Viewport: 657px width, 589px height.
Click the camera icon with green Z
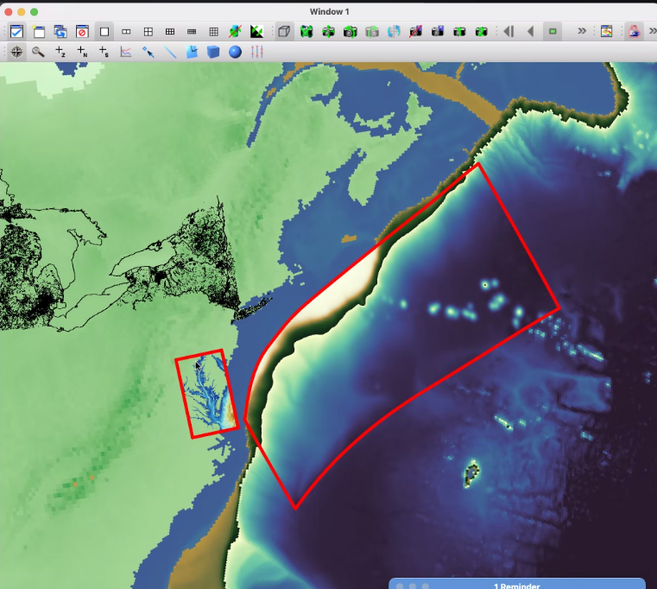(481, 31)
